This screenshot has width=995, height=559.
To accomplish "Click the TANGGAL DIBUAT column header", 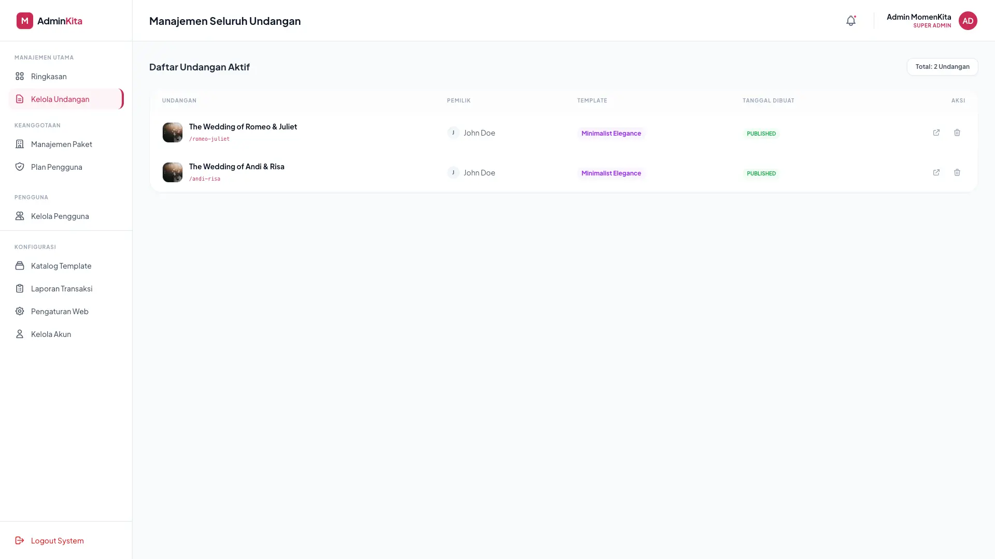I will tap(769, 100).
